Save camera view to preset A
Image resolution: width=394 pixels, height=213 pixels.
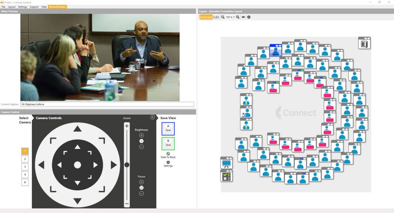pyautogui.click(x=168, y=129)
